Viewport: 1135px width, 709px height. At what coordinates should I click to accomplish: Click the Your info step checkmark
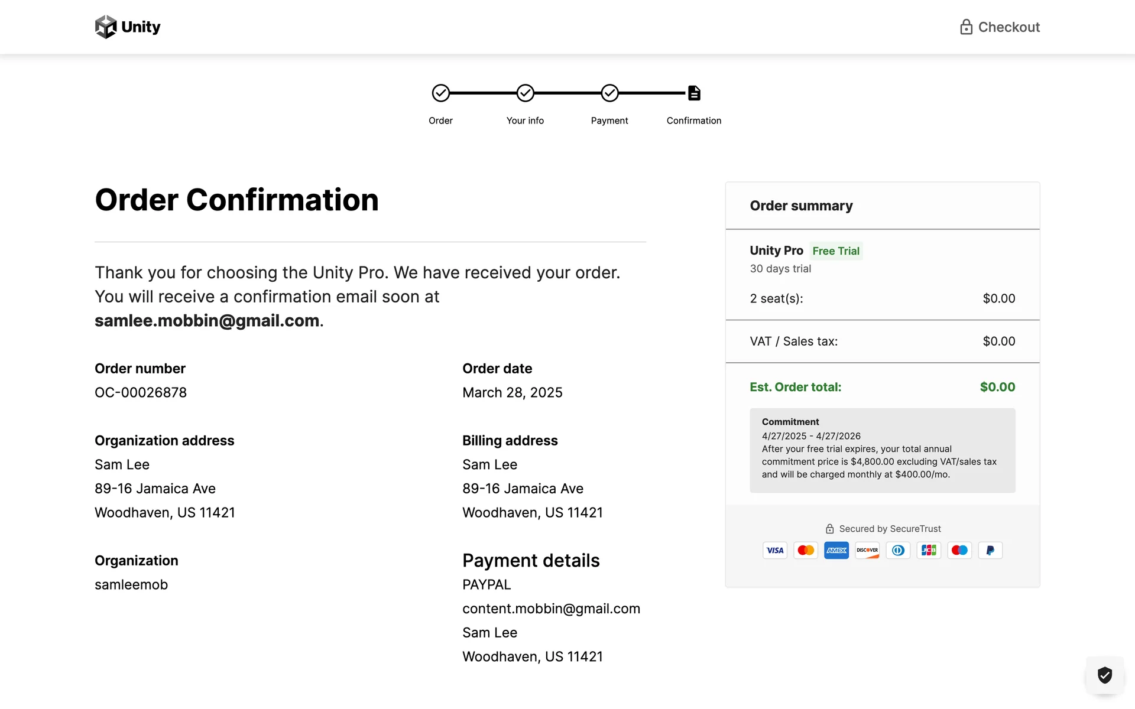click(x=525, y=93)
